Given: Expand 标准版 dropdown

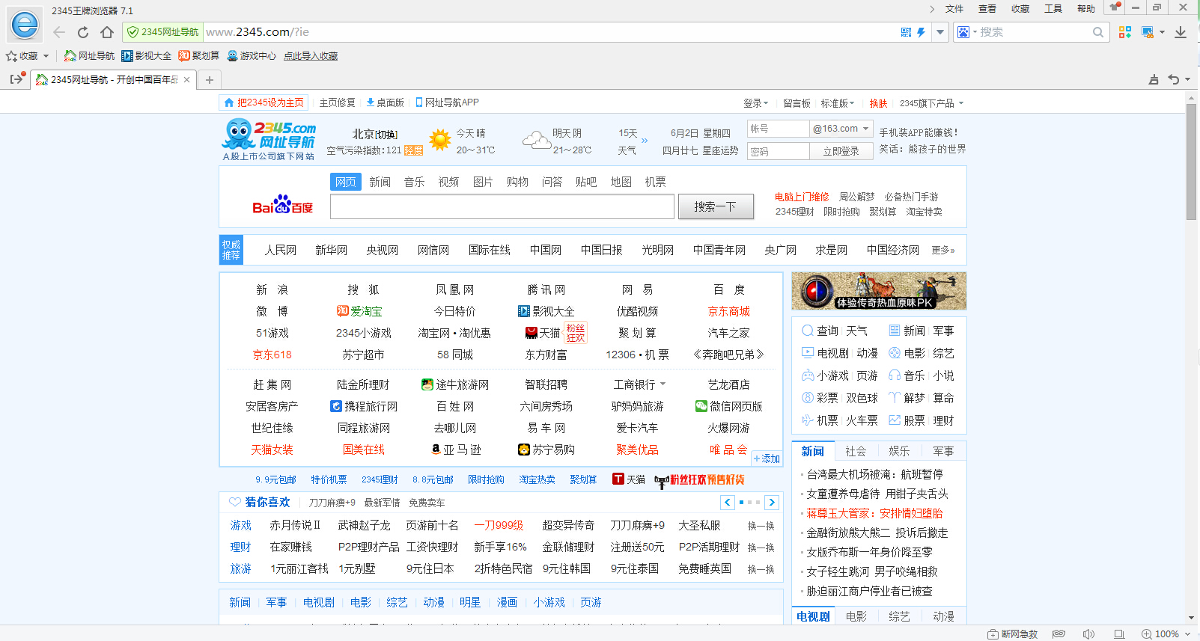Looking at the screenshot, I should [x=838, y=103].
